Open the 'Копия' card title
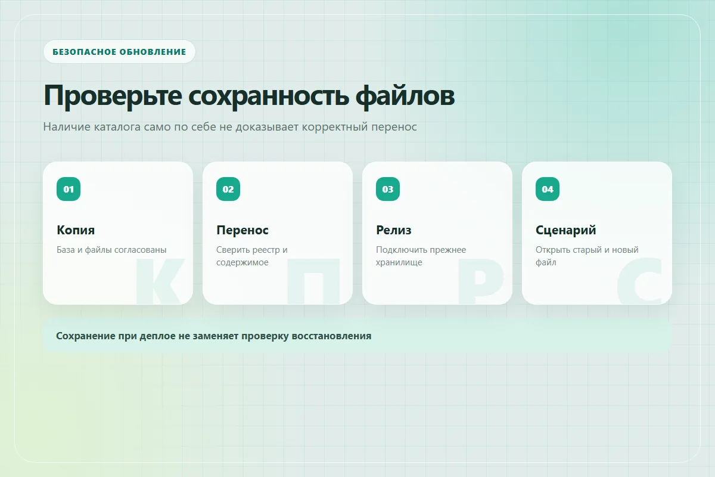715x477 pixels. (x=76, y=230)
